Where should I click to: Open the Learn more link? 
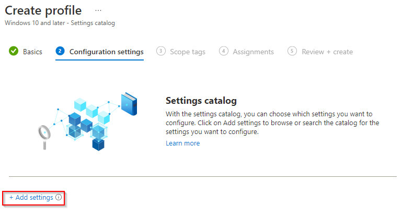click(182, 143)
